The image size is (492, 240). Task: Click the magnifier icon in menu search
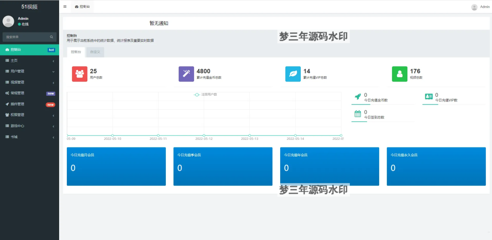click(x=51, y=37)
